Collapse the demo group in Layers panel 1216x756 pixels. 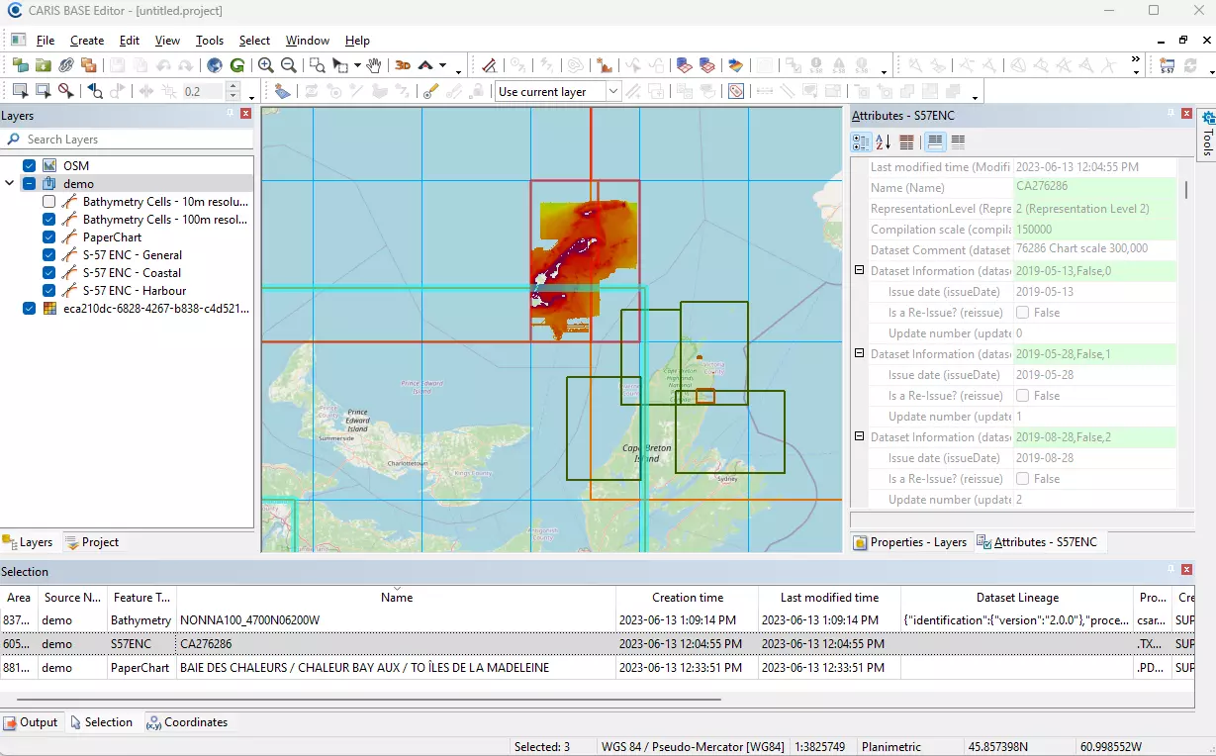tap(9, 183)
